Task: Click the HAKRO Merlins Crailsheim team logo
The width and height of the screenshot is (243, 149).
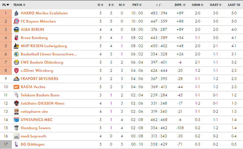Action: 16,13
